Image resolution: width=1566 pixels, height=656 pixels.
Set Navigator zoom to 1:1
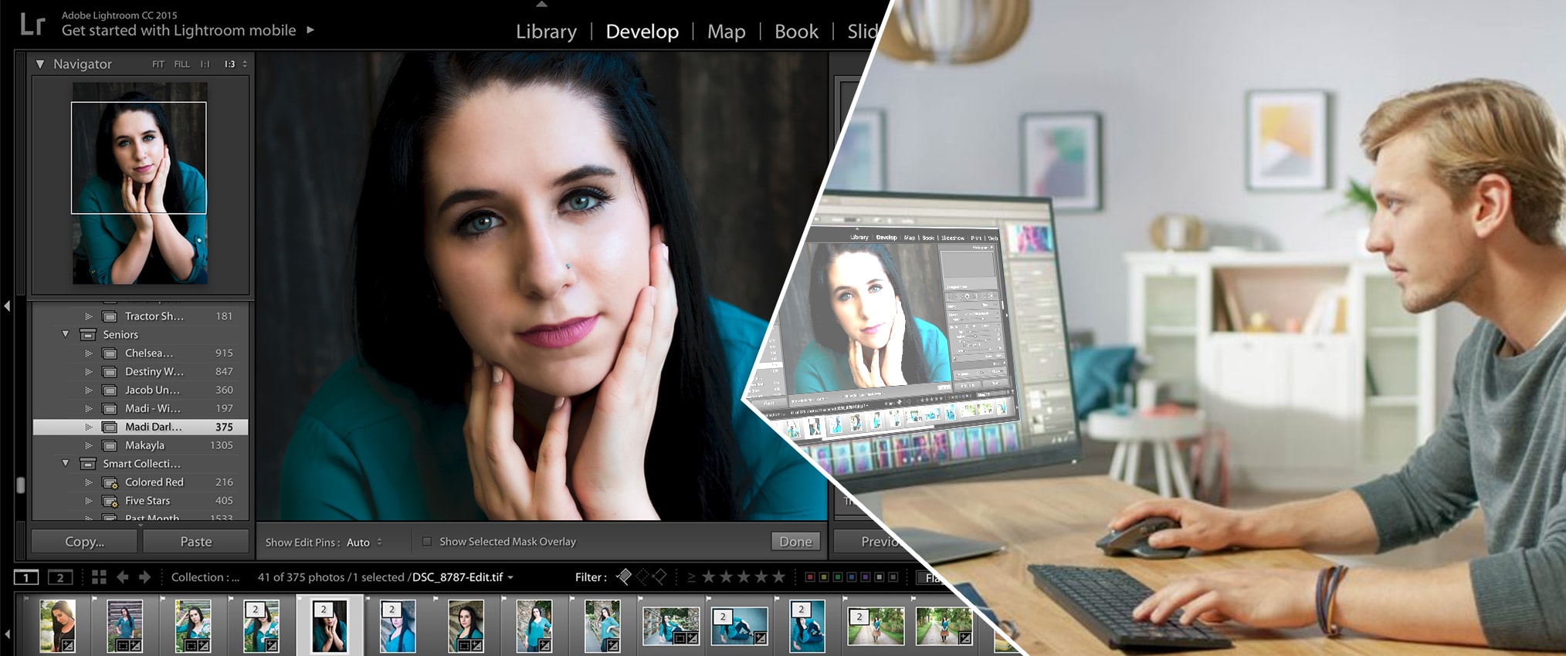pos(205,64)
